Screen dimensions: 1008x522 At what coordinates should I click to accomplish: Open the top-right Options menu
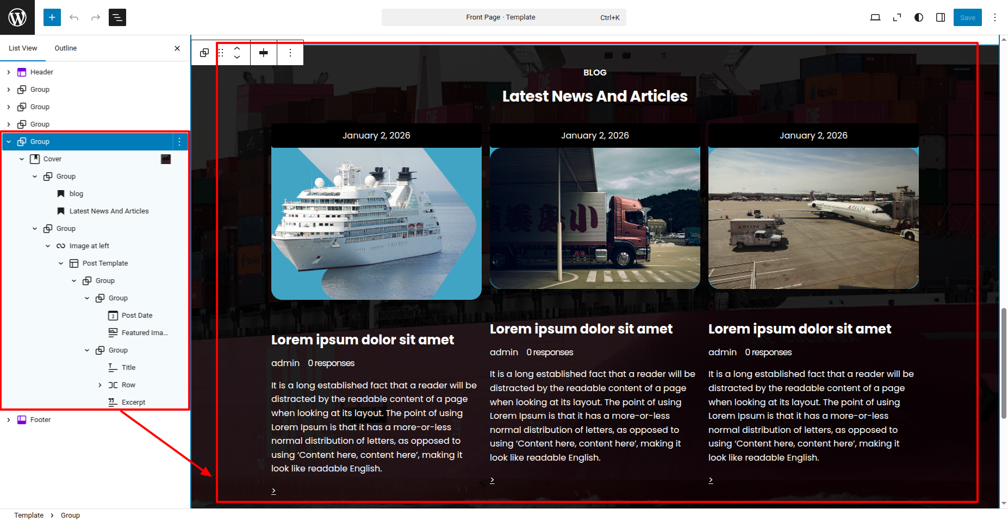[x=995, y=17]
